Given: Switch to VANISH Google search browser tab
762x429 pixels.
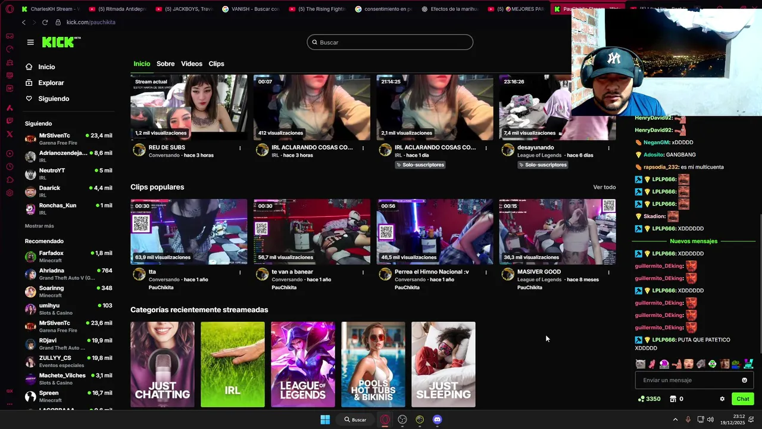Looking at the screenshot, I should (x=250, y=9).
